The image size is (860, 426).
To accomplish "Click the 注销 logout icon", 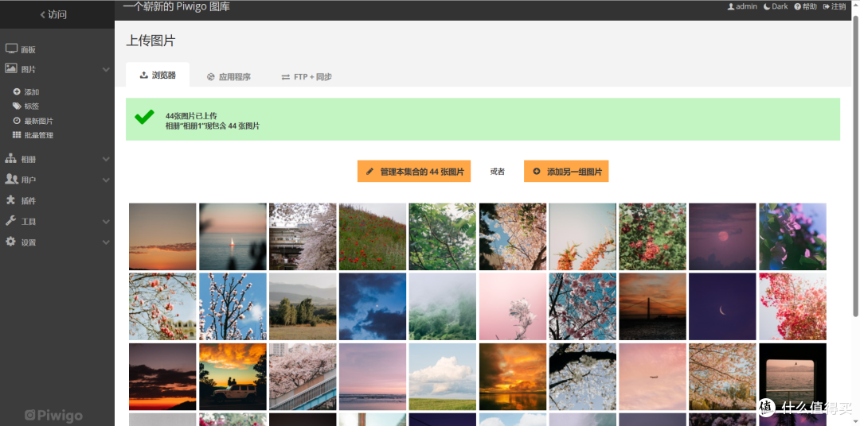I will pos(826,6).
